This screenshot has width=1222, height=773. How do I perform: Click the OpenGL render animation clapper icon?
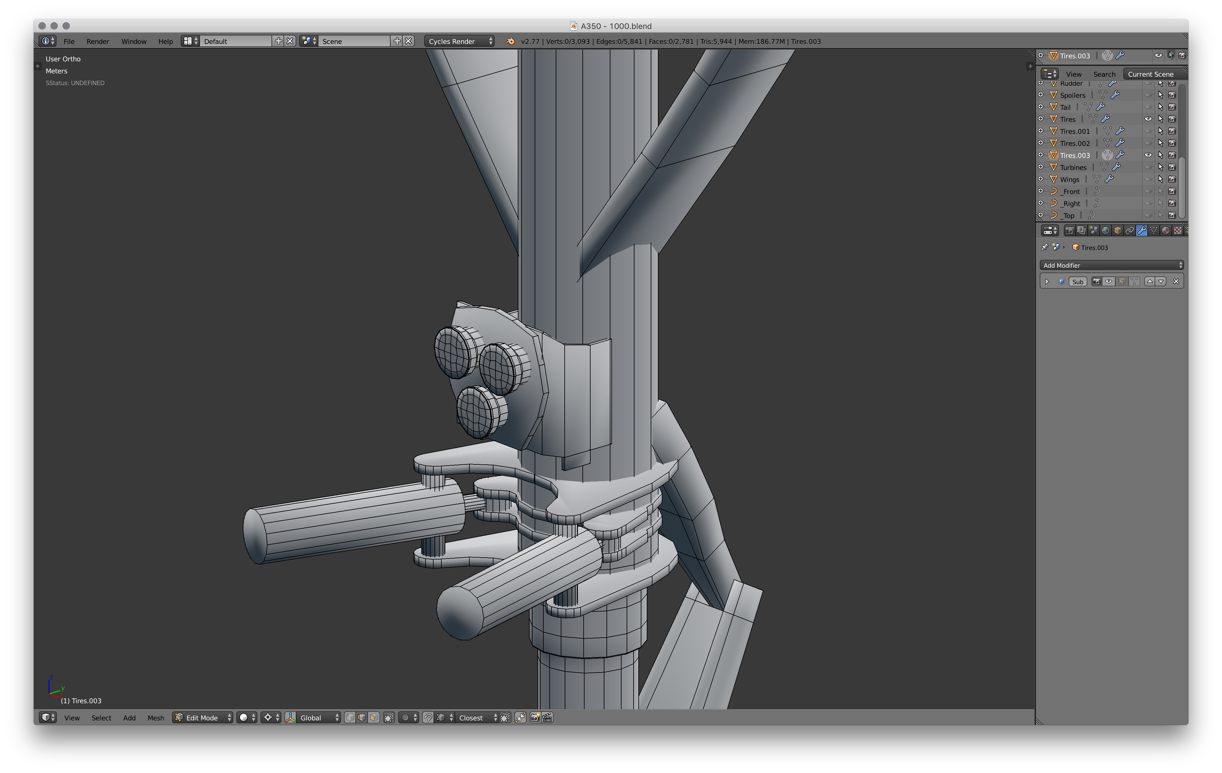tap(547, 717)
